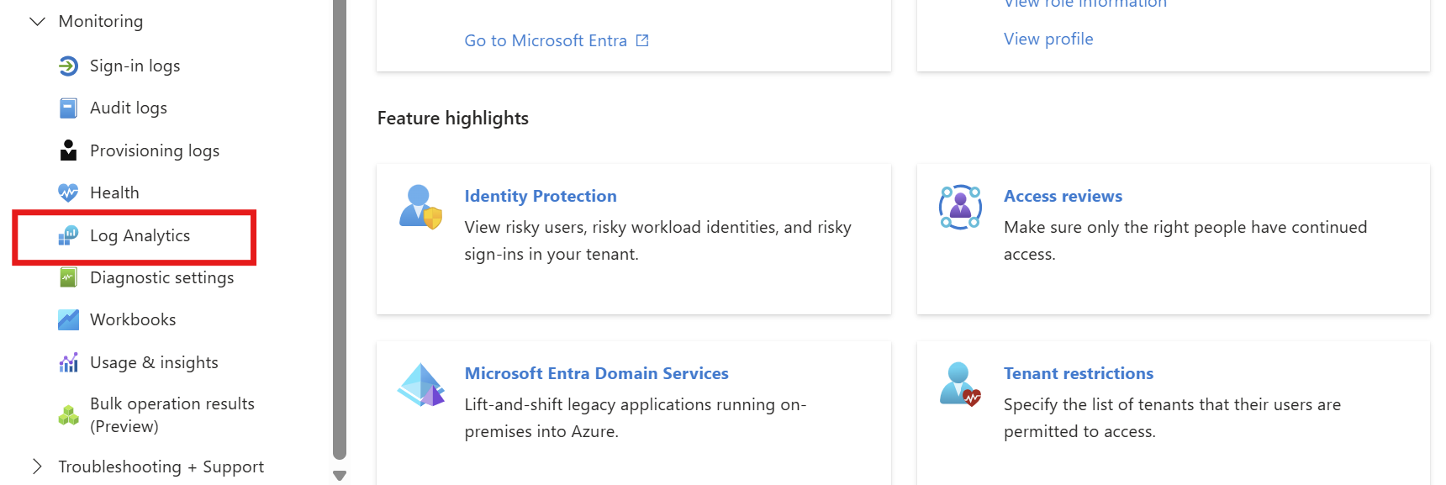
Task: Click the sidebar scroll down arrow
Action: 340,475
